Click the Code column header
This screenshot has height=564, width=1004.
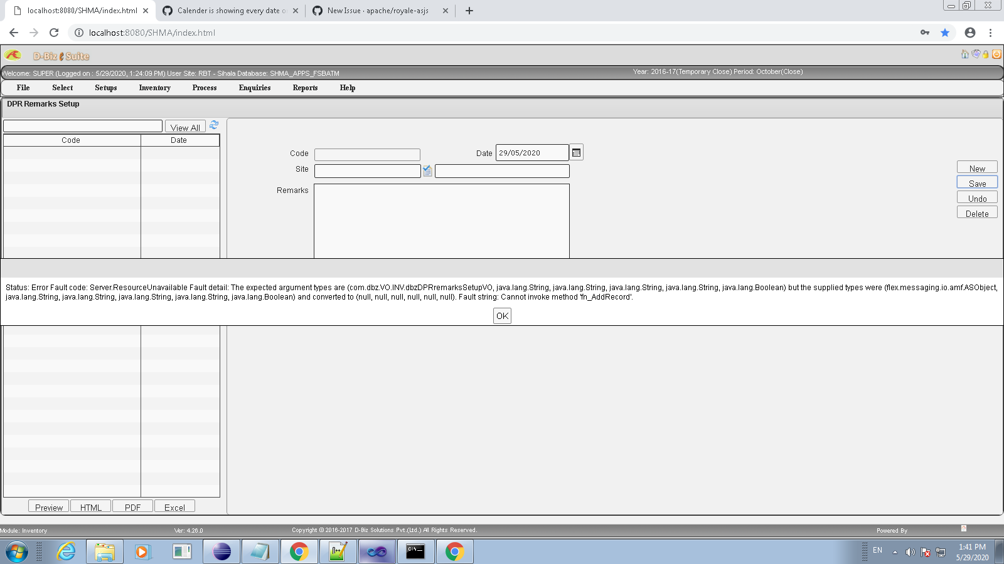point(72,140)
